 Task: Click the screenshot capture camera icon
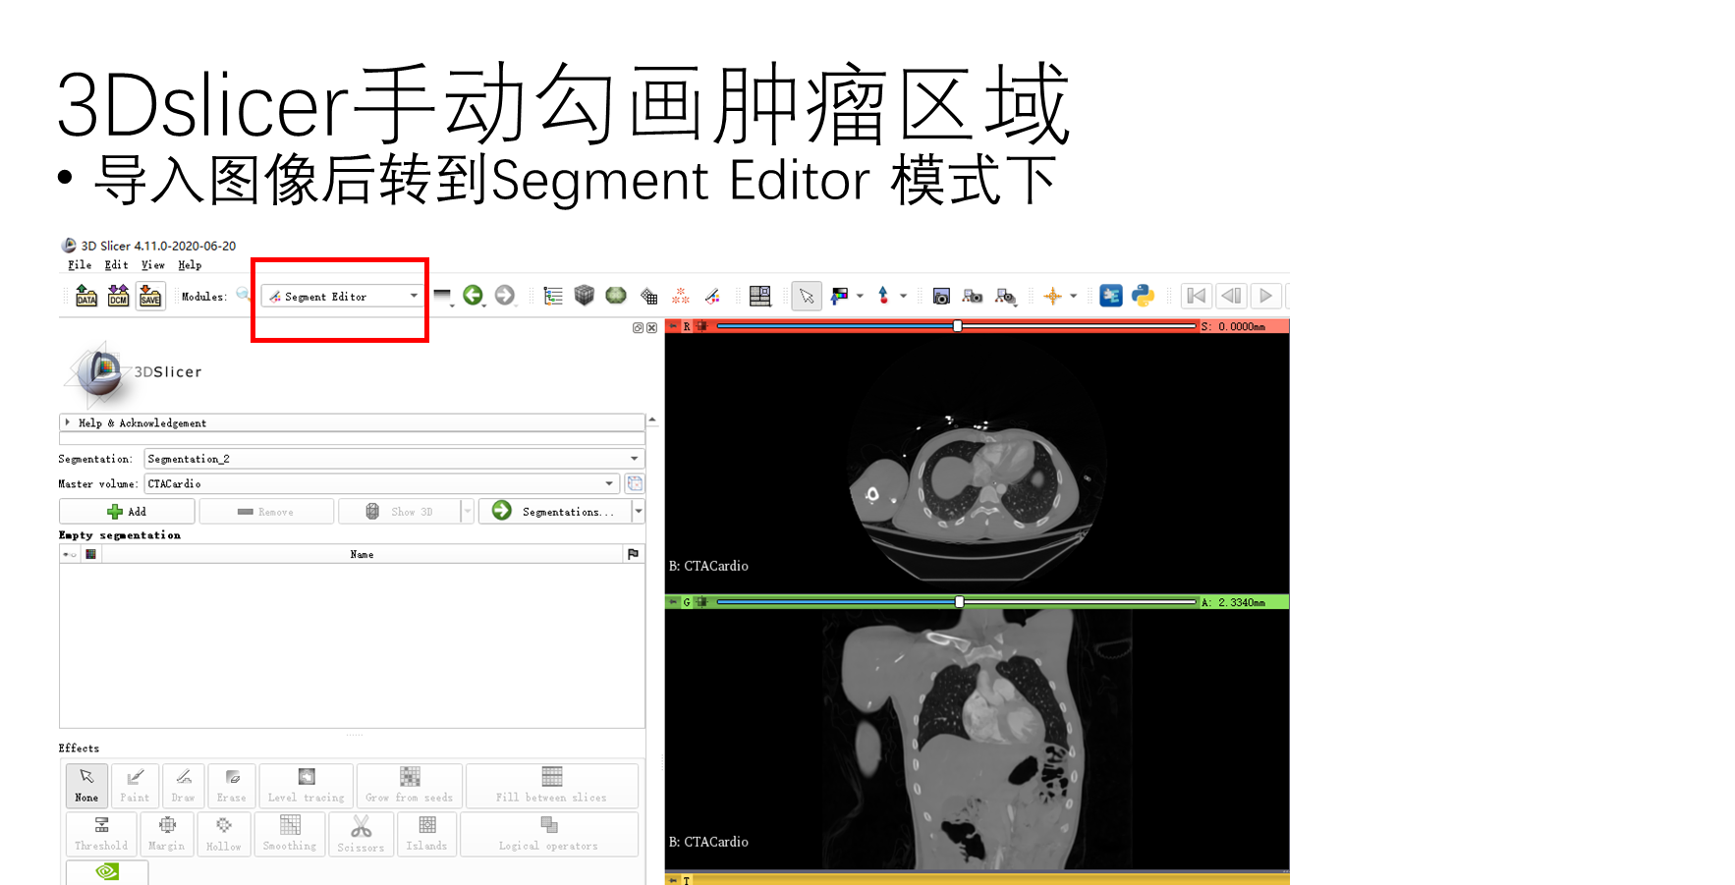point(941,296)
